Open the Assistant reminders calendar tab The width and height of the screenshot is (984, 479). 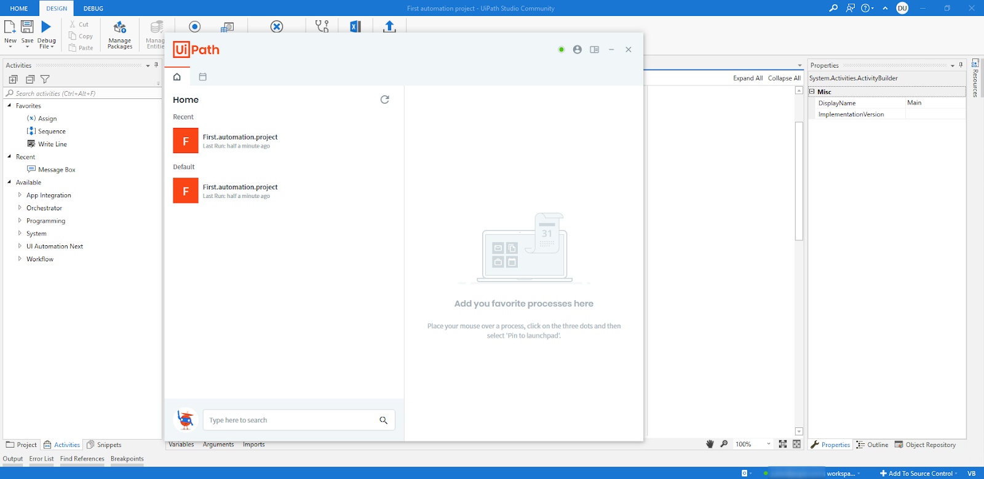tap(203, 77)
